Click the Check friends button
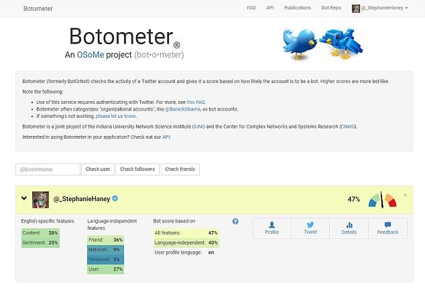 pos(180,169)
